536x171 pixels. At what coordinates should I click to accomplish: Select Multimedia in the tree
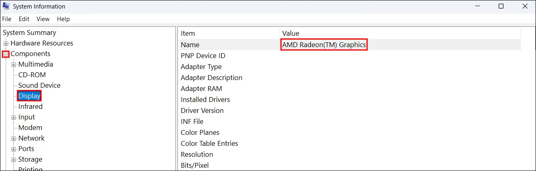tap(36, 64)
